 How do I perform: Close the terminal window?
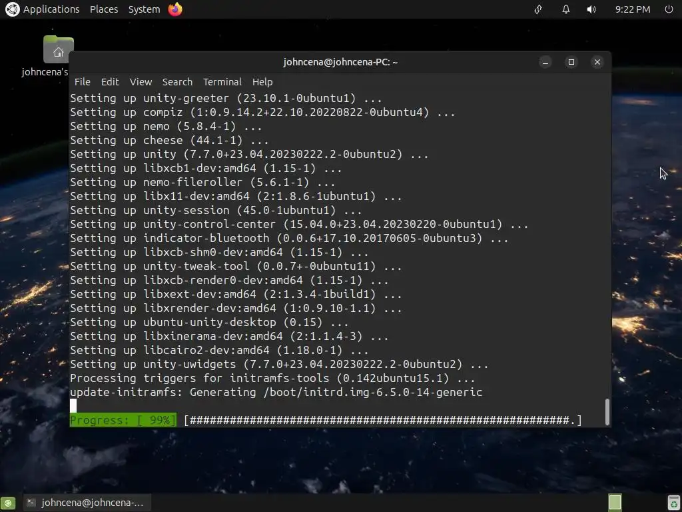pos(597,62)
